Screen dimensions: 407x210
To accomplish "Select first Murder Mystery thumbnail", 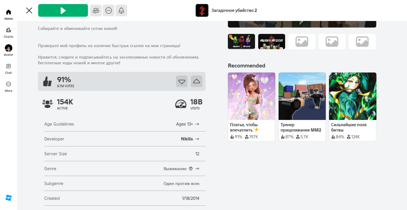I will click(x=241, y=41).
